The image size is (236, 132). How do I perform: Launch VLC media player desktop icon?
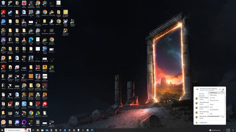pyautogui.click(x=24, y=41)
